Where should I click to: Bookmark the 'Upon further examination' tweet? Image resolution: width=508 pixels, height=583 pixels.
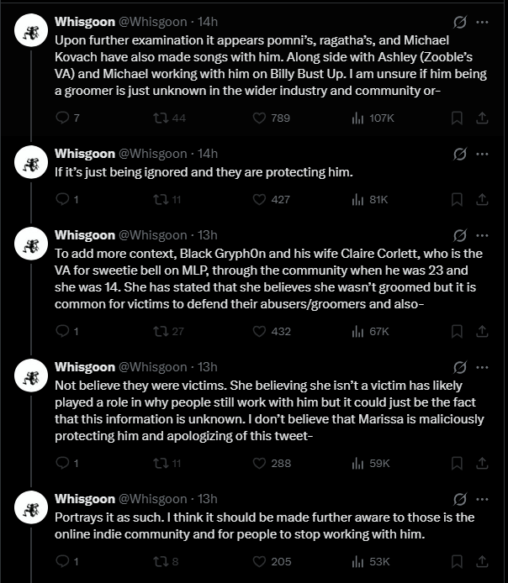457,118
